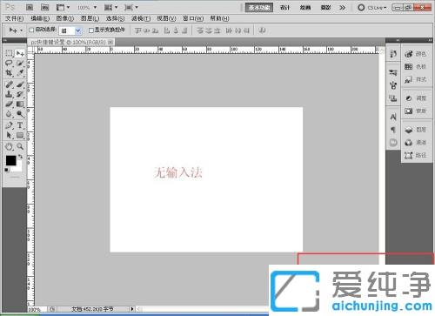Select the Clone Stamp tool

click(9, 94)
